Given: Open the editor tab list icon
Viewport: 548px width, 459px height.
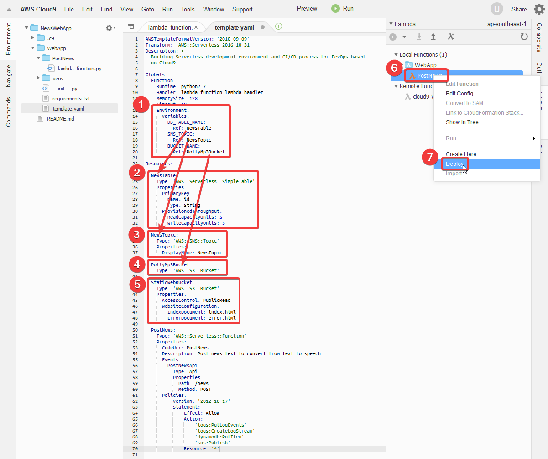Looking at the screenshot, I should tap(131, 26).
